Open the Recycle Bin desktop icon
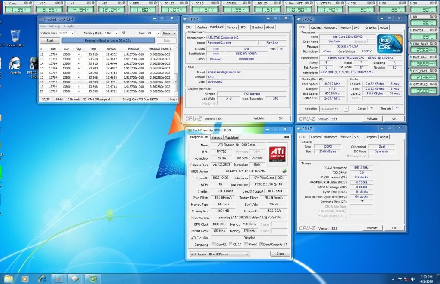Image resolution: width=440 pixels, height=284 pixels. [x=15, y=38]
